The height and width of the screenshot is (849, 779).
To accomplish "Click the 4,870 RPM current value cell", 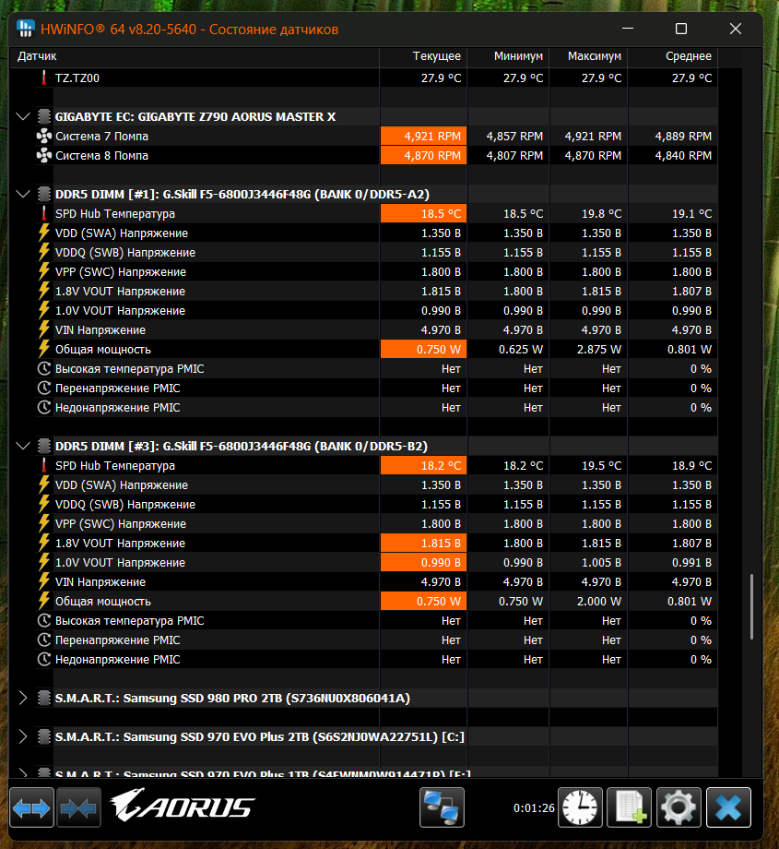I will (x=423, y=155).
